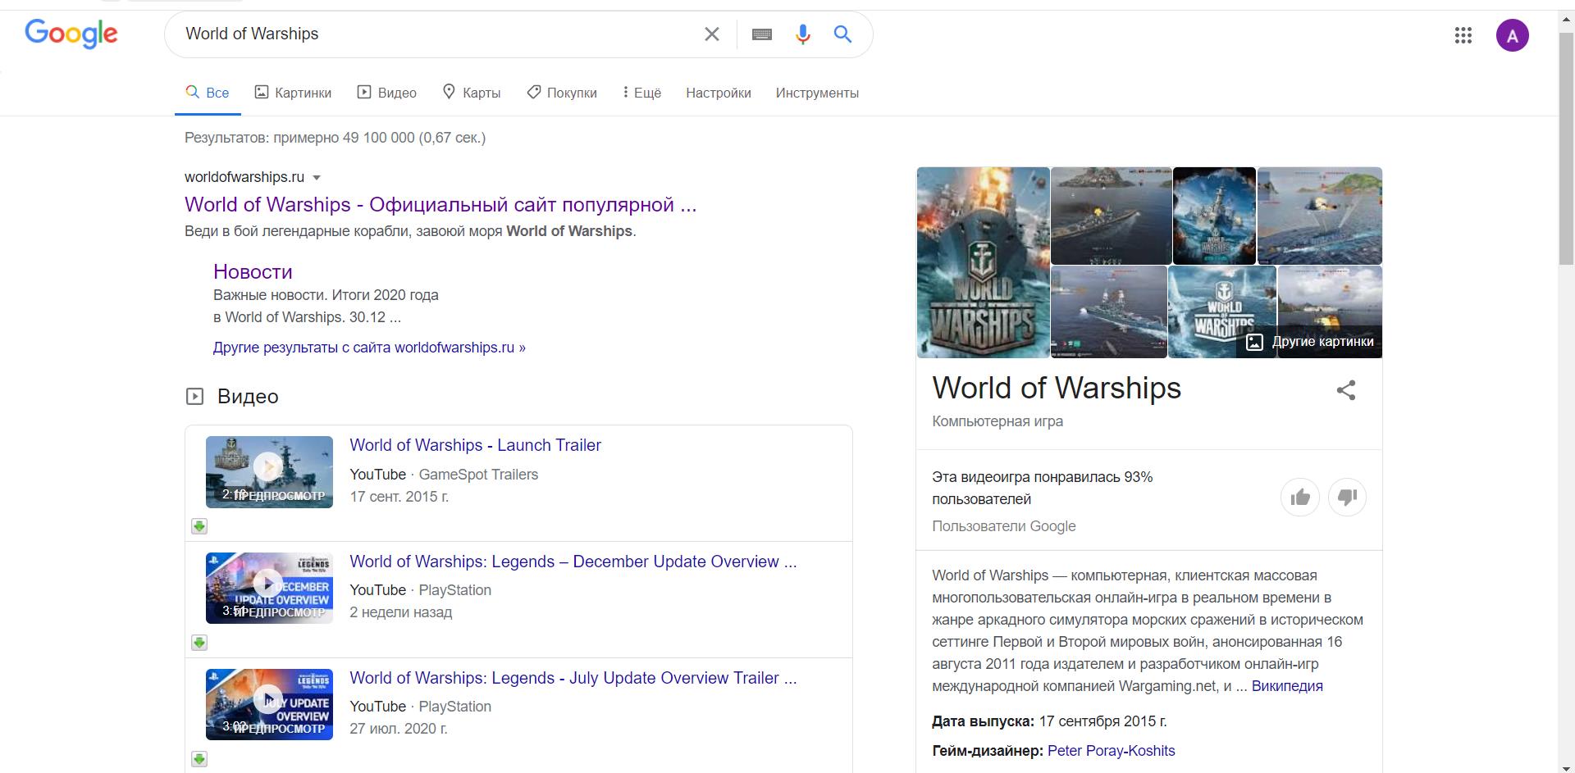The width and height of the screenshot is (1575, 773).
Task: Open the Google apps grid
Action: 1463,35
